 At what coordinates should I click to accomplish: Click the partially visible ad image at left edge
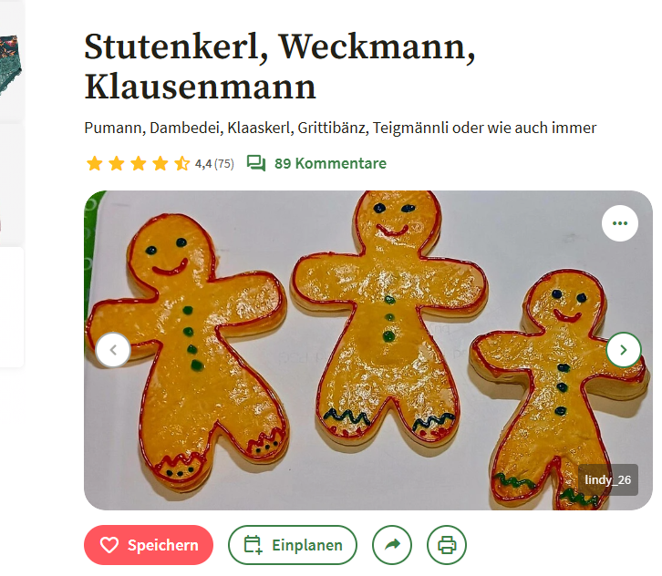click(11, 63)
